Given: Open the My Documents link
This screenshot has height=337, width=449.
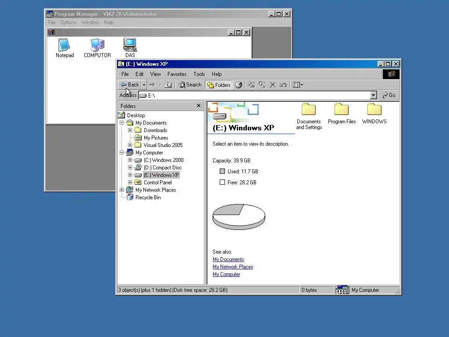Looking at the screenshot, I should click(x=228, y=259).
